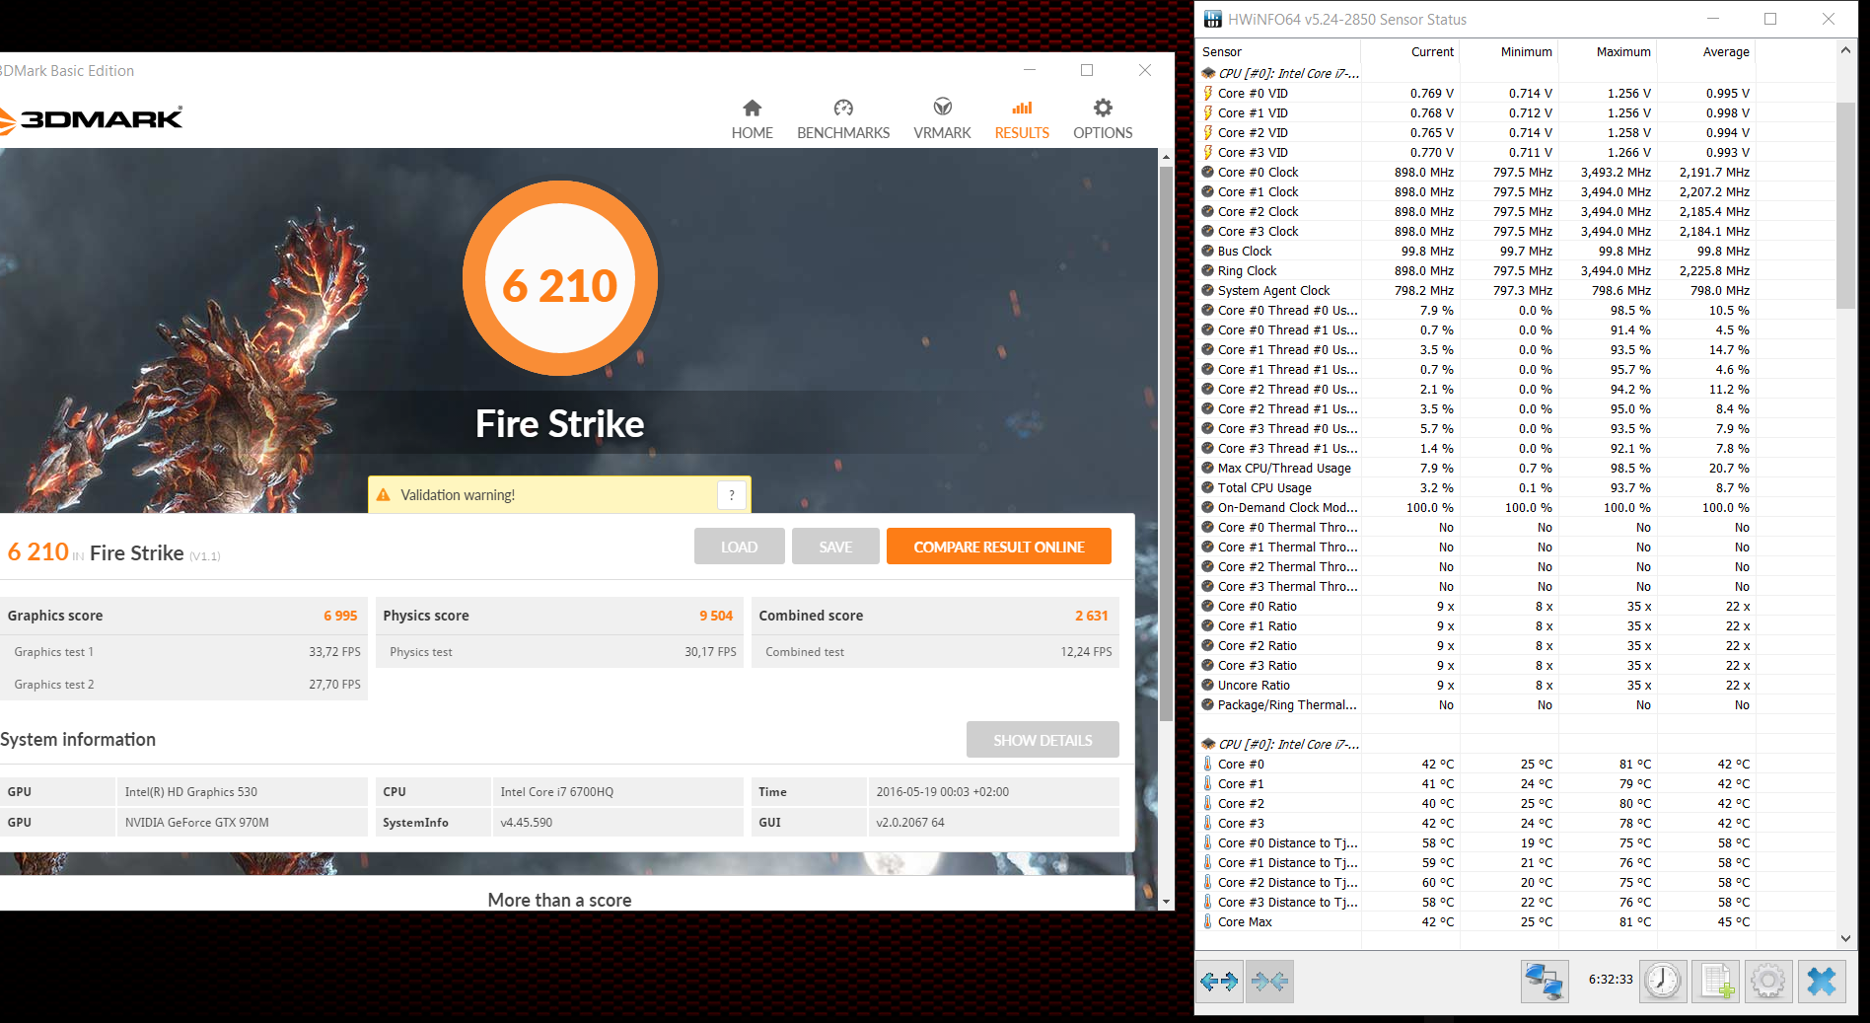Screen dimensions: 1870x1023
Task: Go to the 3DMark HOME tab
Action: coord(752,119)
